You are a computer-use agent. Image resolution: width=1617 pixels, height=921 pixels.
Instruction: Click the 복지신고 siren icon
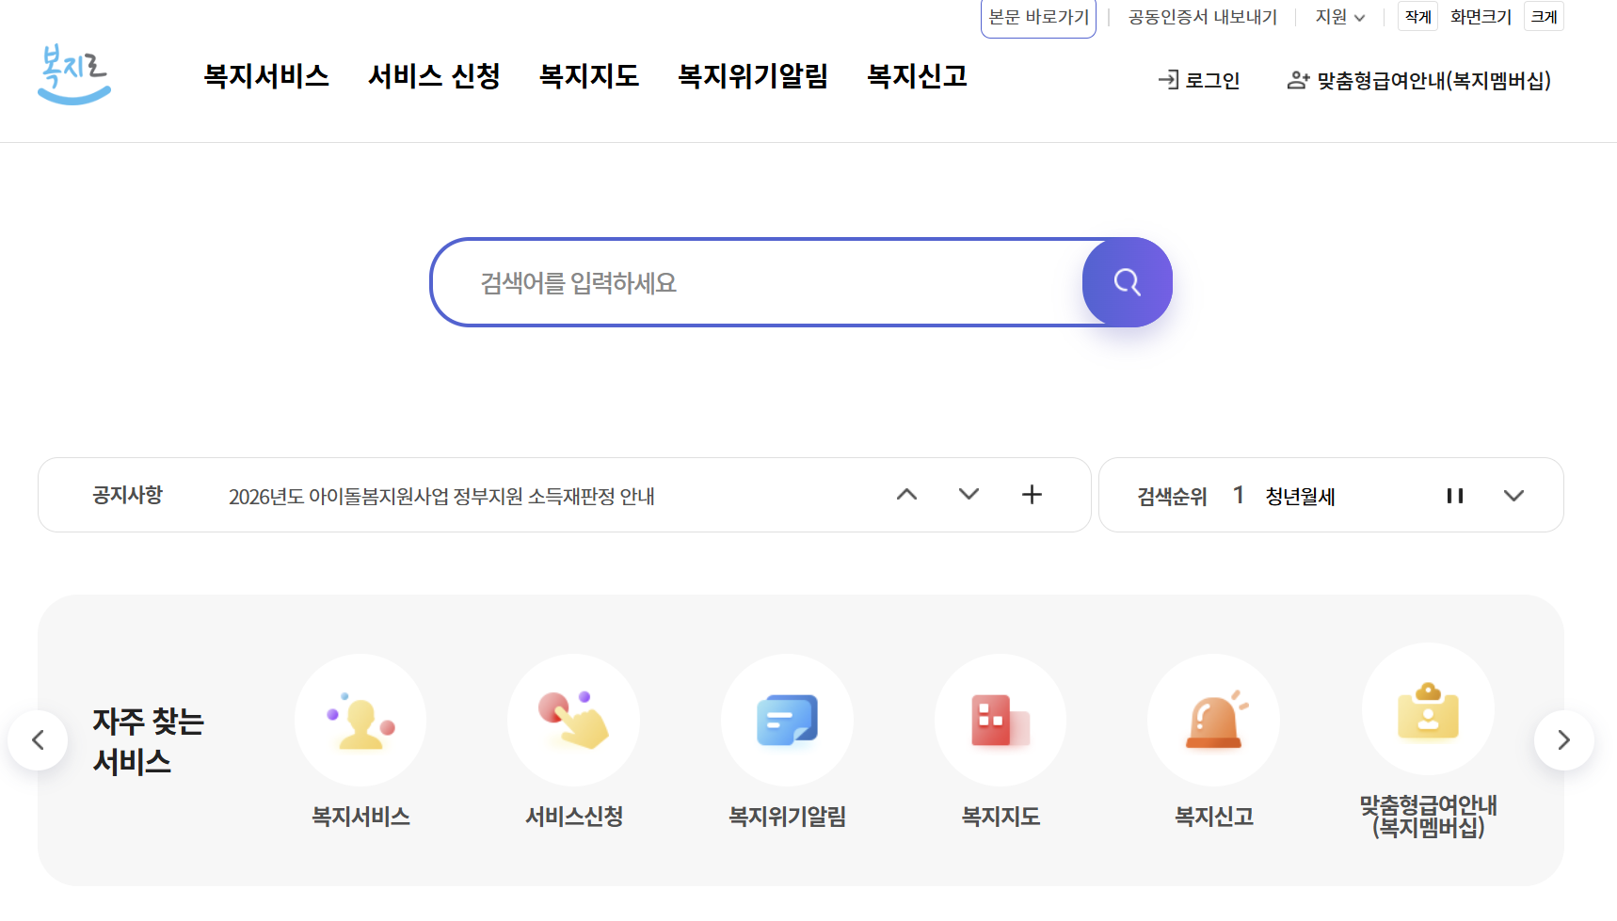tap(1213, 720)
